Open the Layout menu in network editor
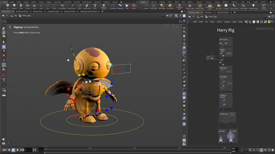The width and height of the screenshot is (275, 154). [x=227, y=22]
